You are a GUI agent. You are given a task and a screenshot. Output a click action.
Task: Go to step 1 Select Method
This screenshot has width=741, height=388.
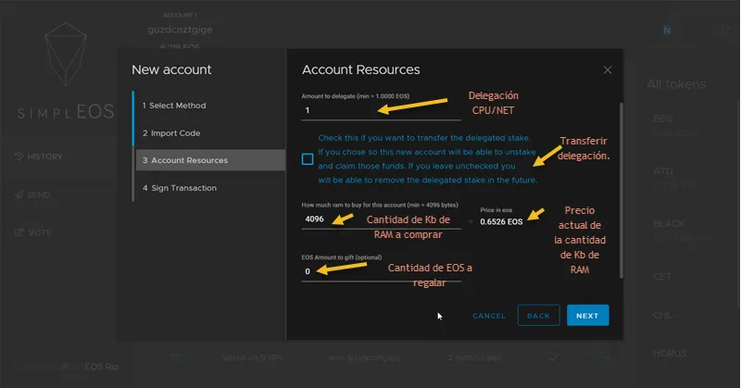174,106
